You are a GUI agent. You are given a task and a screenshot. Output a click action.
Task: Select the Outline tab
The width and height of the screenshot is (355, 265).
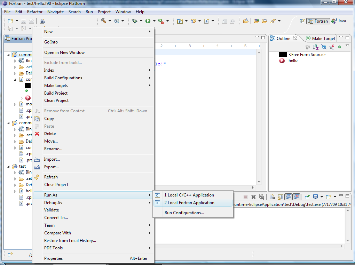[x=283, y=39]
